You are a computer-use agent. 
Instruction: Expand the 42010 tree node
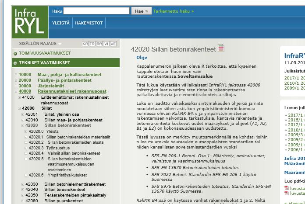tap(23, 120)
